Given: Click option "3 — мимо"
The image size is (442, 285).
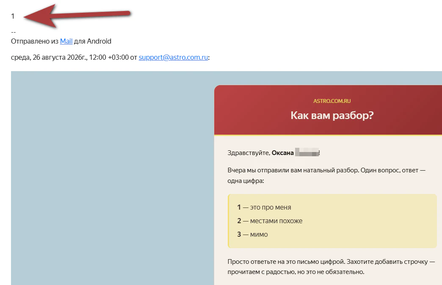Looking at the screenshot, I should (x=253, y=234).
